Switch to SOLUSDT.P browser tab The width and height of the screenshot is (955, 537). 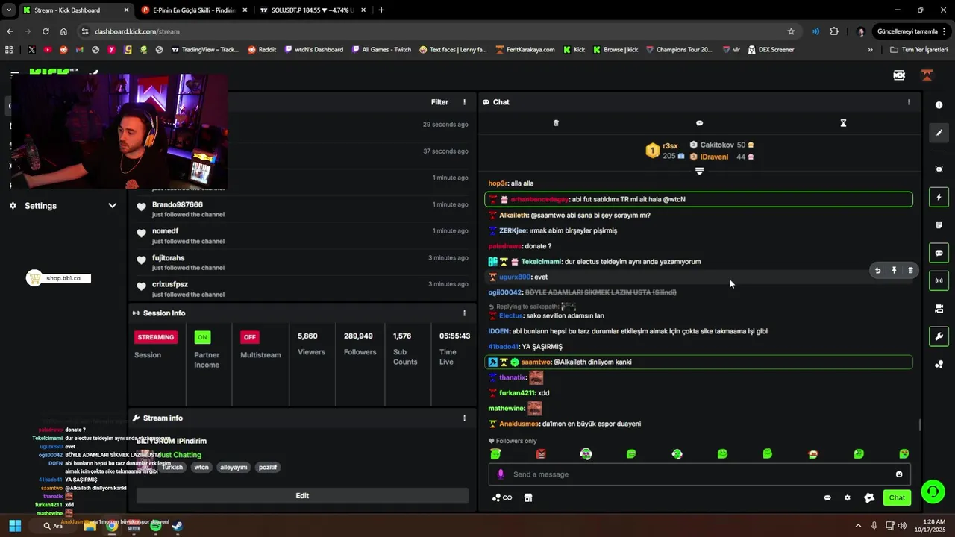[313, 10]
